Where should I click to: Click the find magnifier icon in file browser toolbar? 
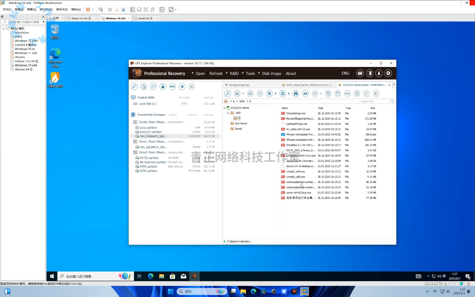point(228,94)
